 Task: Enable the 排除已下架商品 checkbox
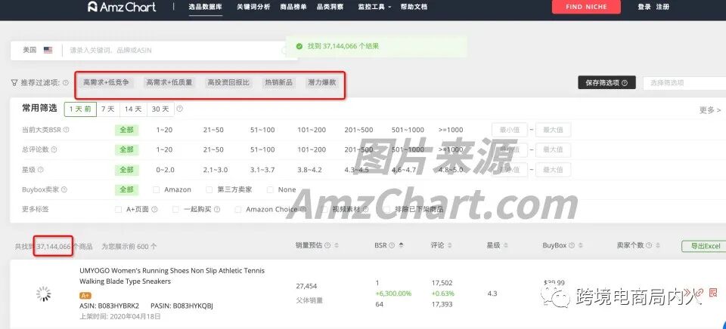coord(386,209)
